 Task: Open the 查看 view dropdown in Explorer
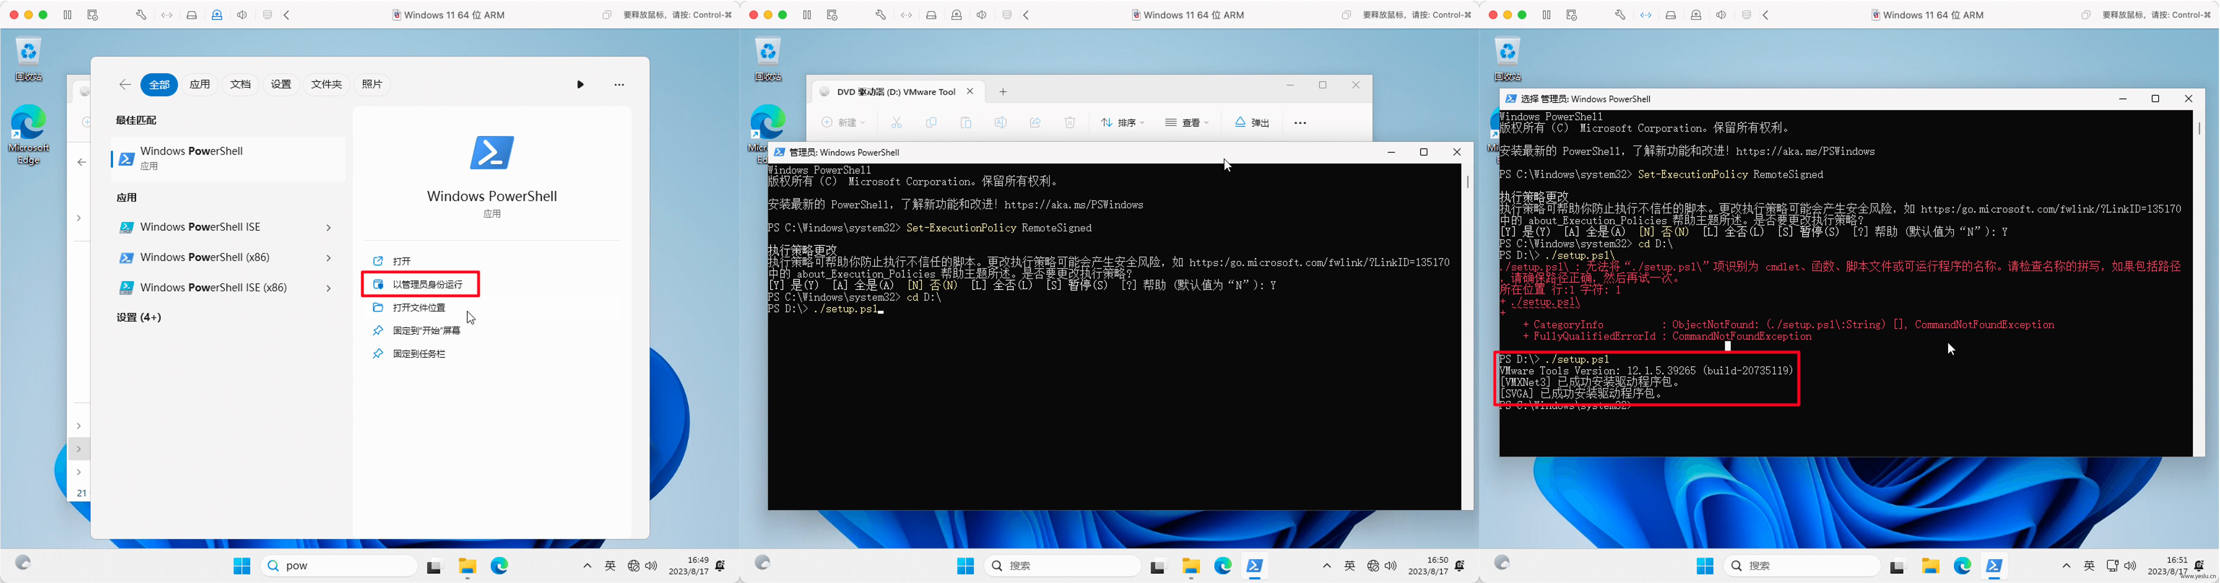pos(1187,122)
